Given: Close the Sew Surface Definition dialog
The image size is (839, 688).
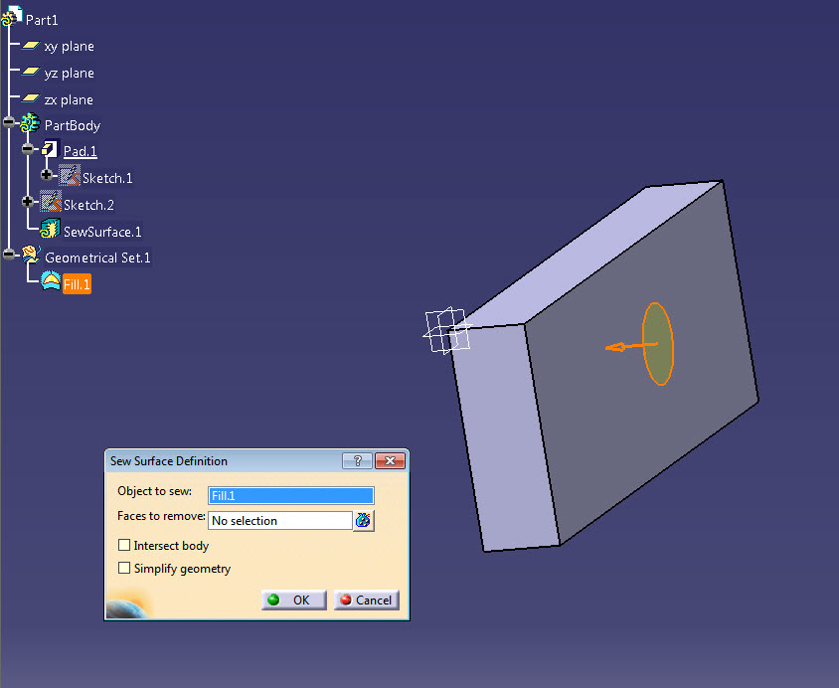Looking at the screenshot, I should (390, 461).
